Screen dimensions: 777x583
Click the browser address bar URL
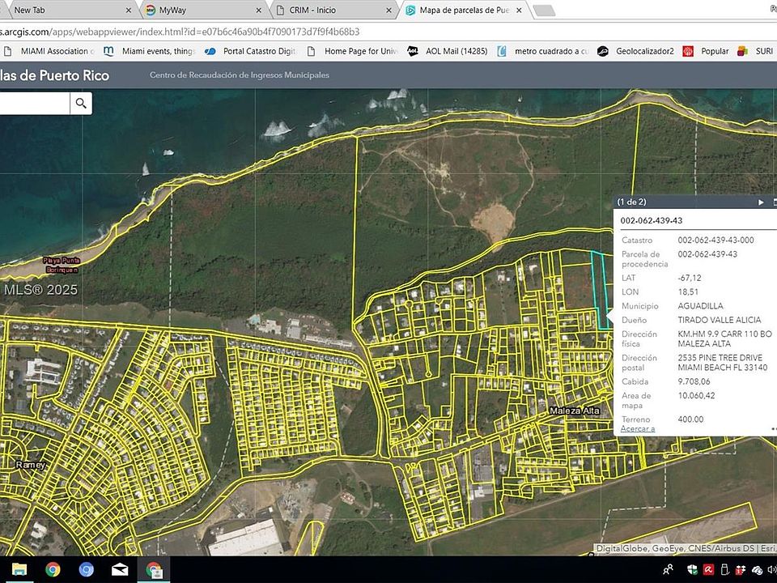pyautogui.click(x=178, y=32)
